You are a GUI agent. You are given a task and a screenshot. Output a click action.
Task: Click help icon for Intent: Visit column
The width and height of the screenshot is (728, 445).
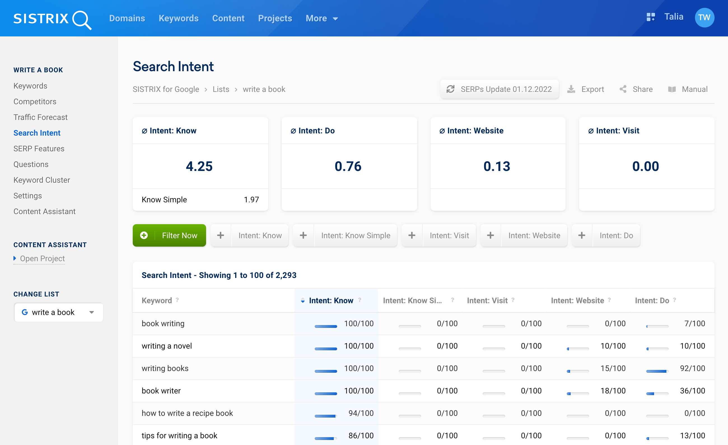click(x=513, y=300)
